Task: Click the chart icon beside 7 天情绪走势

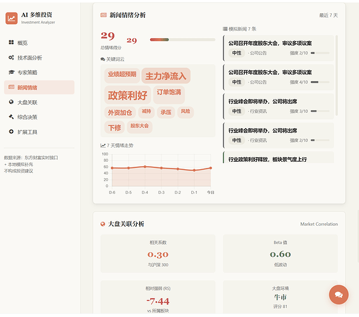Action: point(103,145)
